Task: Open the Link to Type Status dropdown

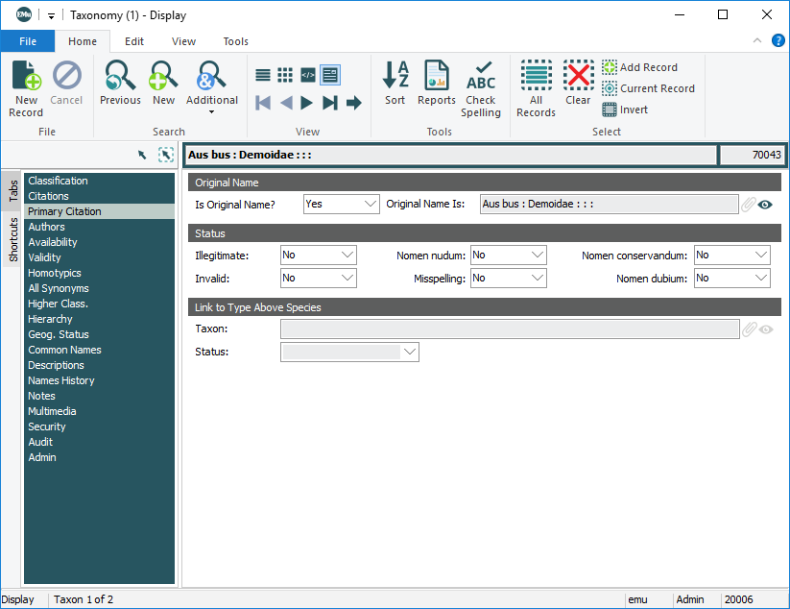Action: [410, 353]
